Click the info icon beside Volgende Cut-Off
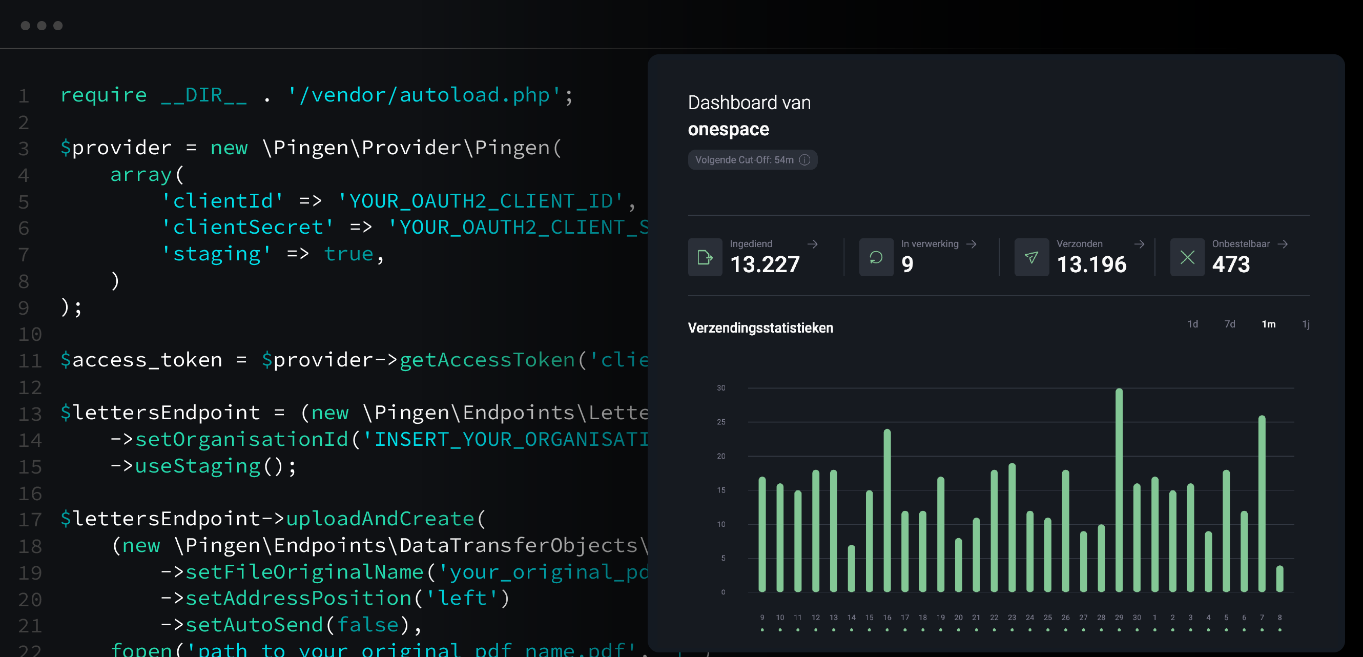Image resolution: width=1363 pixels, height=657 pixels. coord(806,160)
